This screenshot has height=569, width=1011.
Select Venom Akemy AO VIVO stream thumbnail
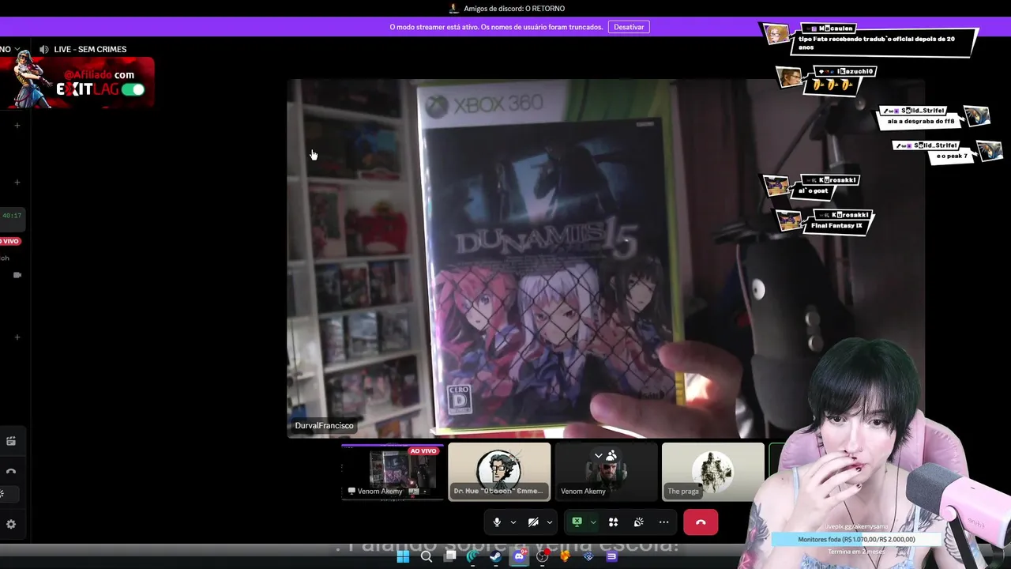(392, 472)
